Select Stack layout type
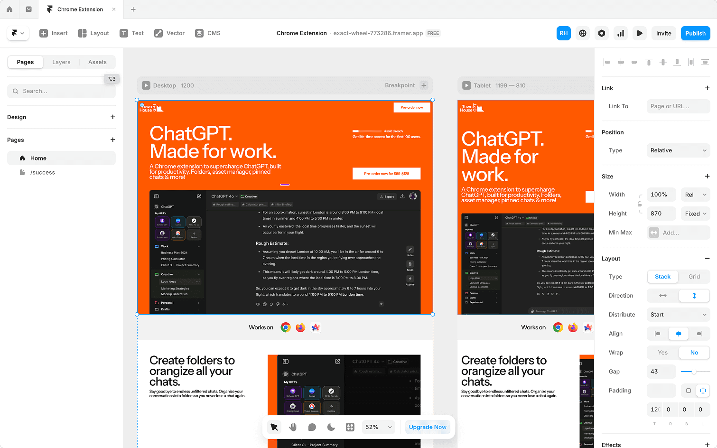The image size is (717, 448). click(663, 277)
